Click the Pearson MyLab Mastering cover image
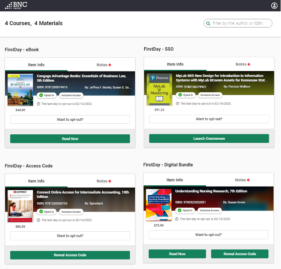The image size is (281, 269). coord(159,89)
